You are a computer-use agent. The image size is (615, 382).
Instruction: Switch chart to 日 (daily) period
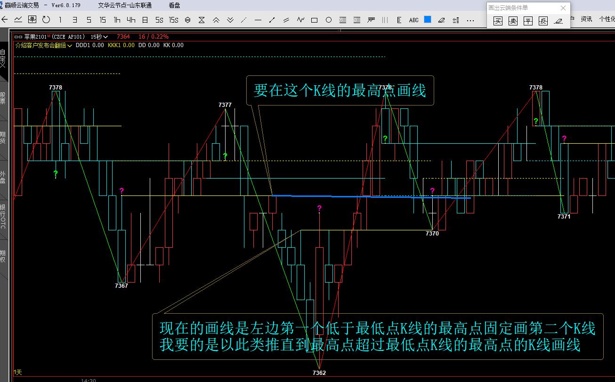145,20
